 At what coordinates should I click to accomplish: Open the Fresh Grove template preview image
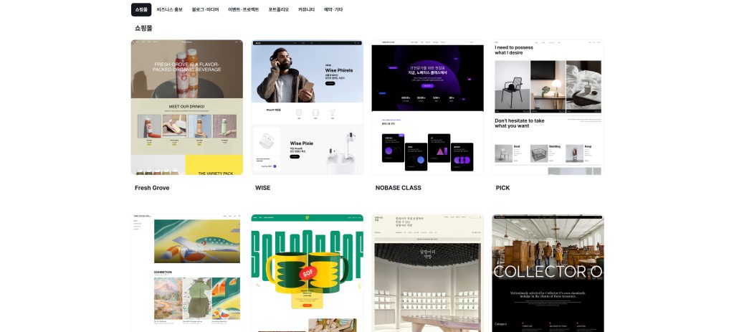click(x=186, y=108)
